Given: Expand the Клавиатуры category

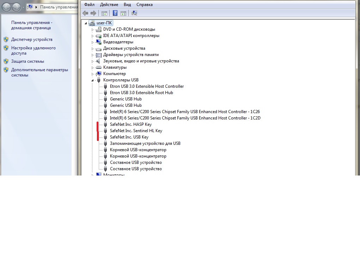Looking at the screenshot, I should [93, 68].
